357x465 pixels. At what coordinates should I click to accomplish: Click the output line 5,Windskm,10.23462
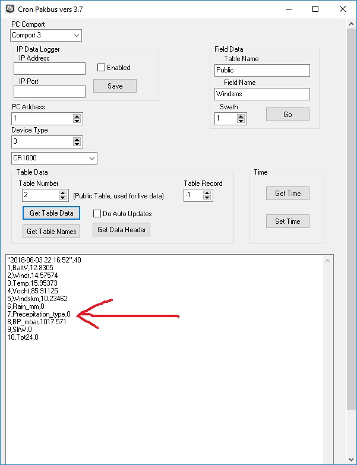37,299
